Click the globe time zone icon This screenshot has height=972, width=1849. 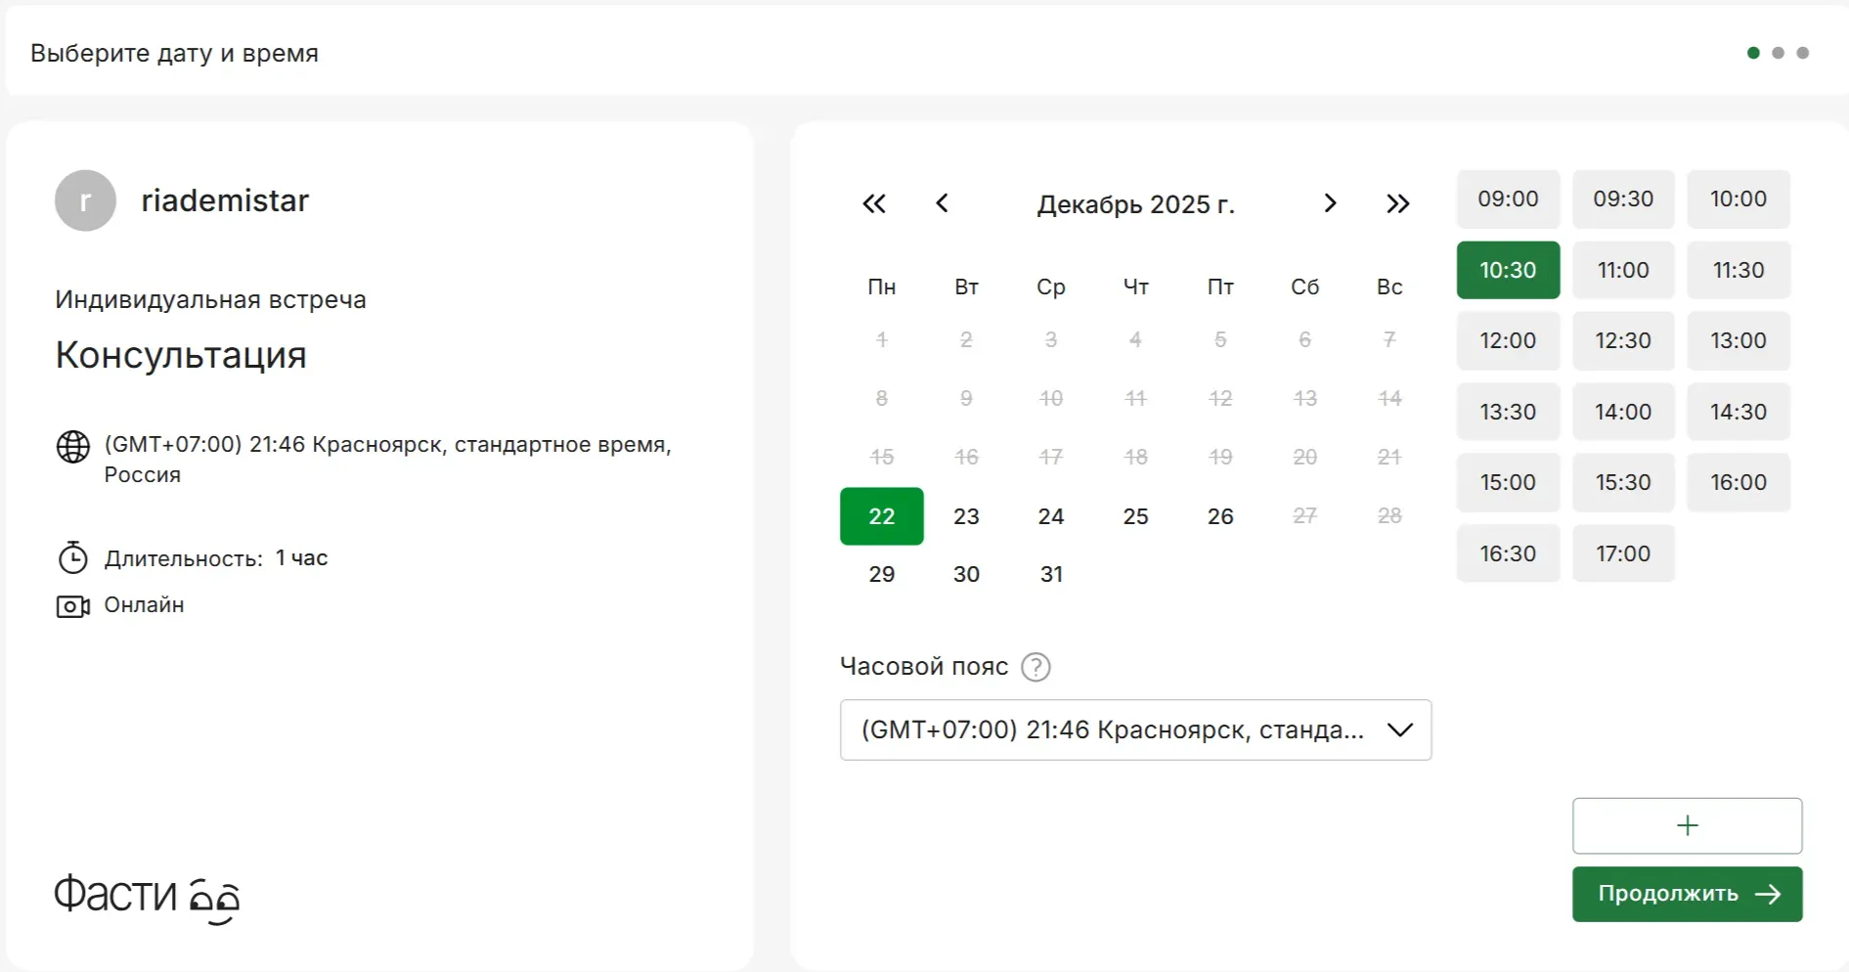click(73, 446)
